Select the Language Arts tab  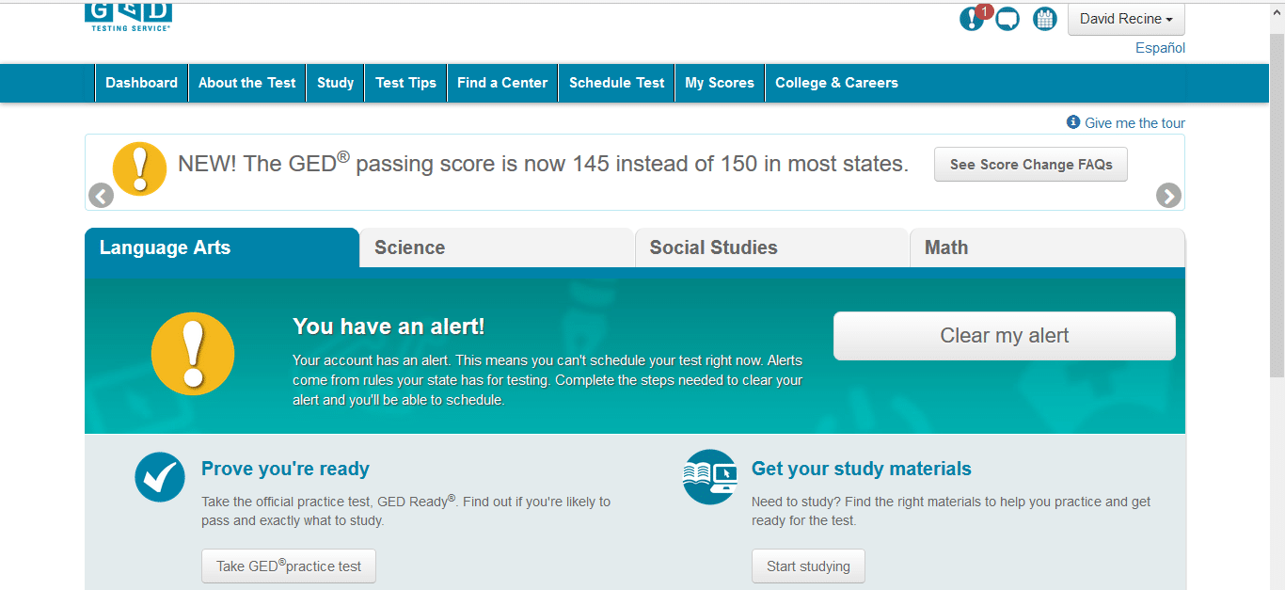(x=222, y=247)
